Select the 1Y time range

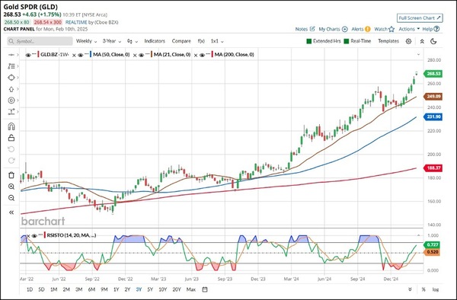point(116,289)
